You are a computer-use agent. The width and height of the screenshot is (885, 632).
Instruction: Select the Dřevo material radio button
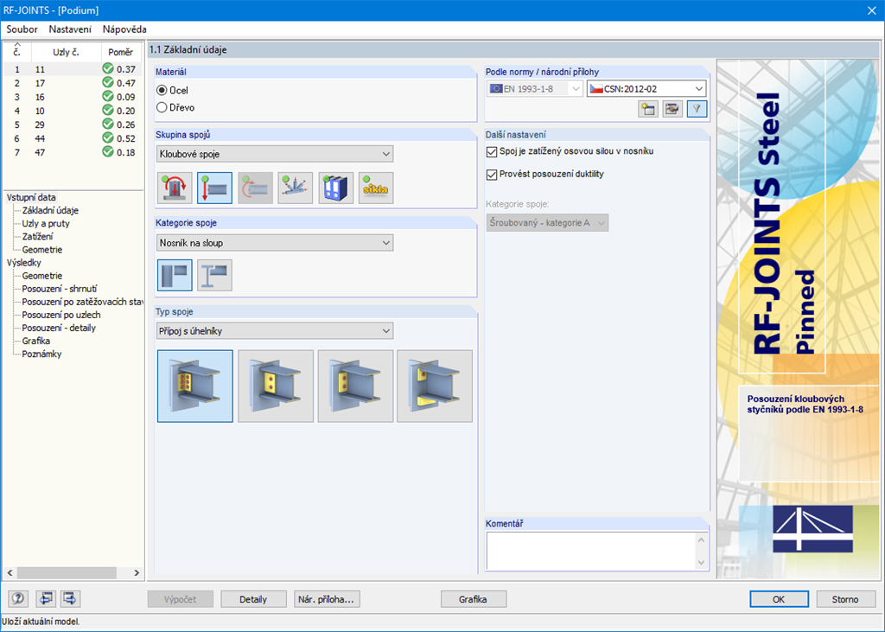[162, 107]
